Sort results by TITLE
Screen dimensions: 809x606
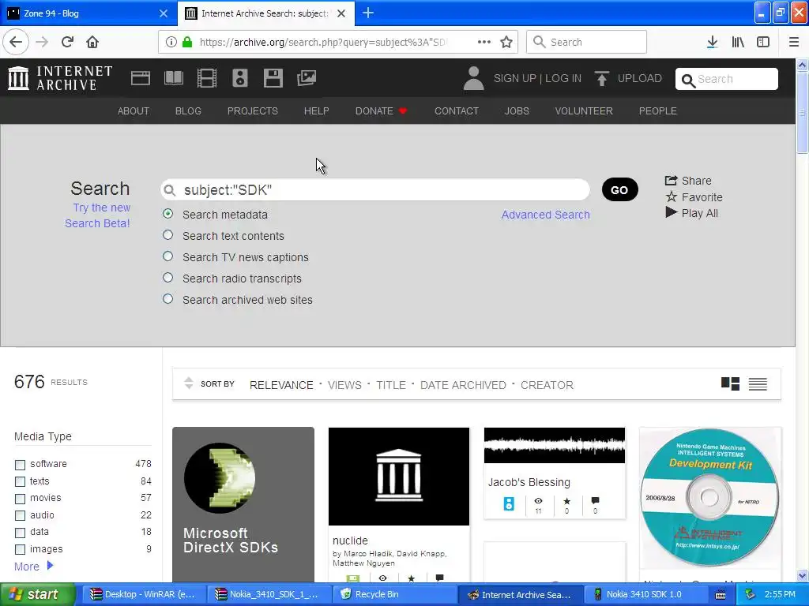point(390,385)
